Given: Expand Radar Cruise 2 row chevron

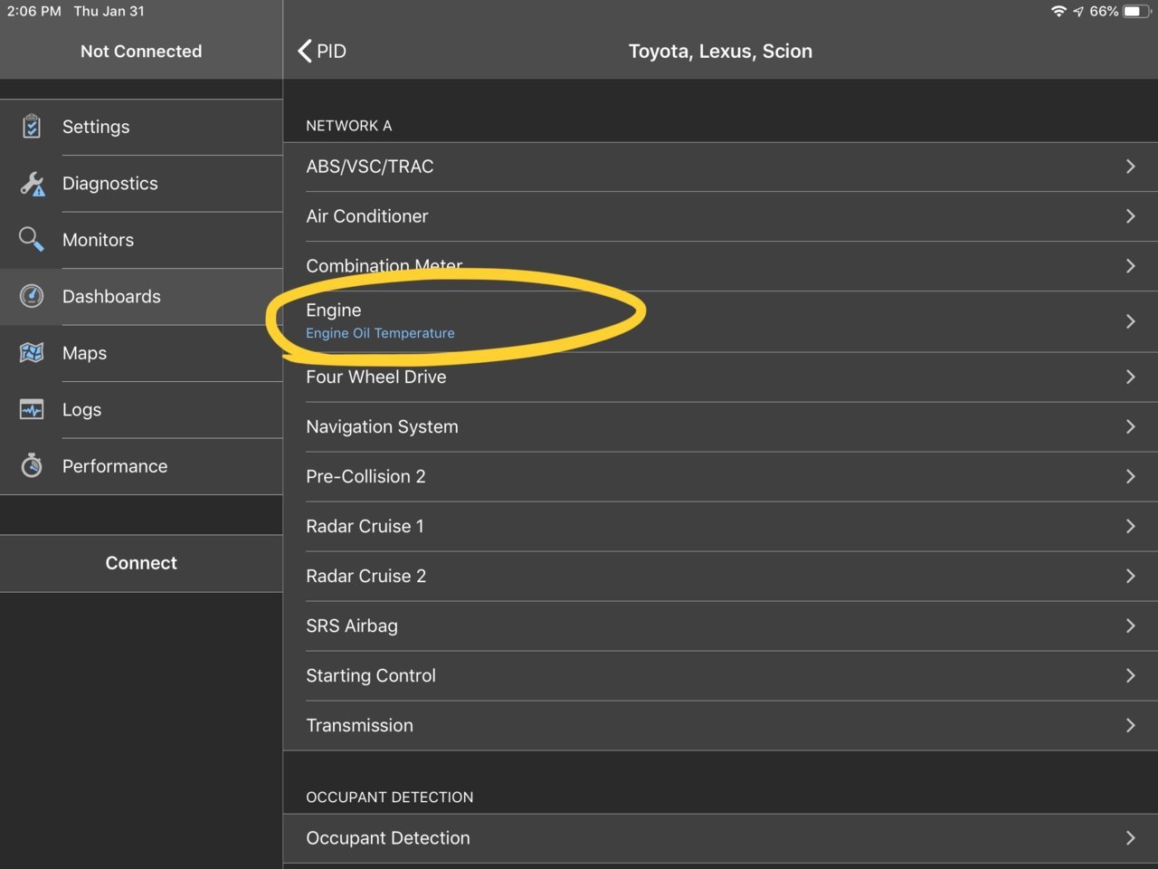Looking at the screenshot, I should pyautogui.click(x=1130, y=576).
